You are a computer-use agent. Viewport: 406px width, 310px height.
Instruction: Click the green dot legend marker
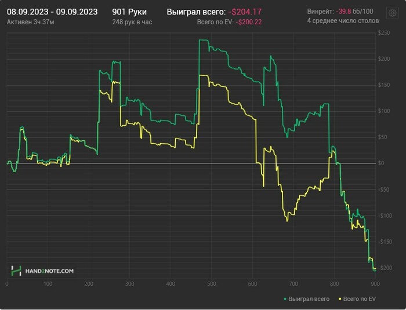point(285,299)
